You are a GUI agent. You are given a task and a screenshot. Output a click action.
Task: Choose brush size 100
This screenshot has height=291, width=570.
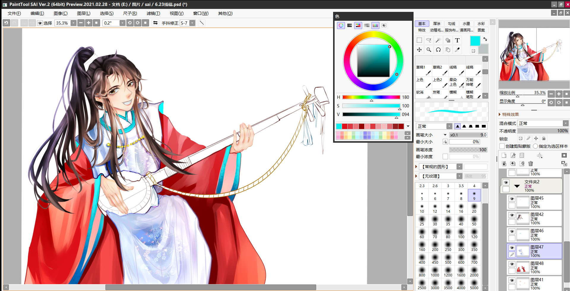point(461,233)
